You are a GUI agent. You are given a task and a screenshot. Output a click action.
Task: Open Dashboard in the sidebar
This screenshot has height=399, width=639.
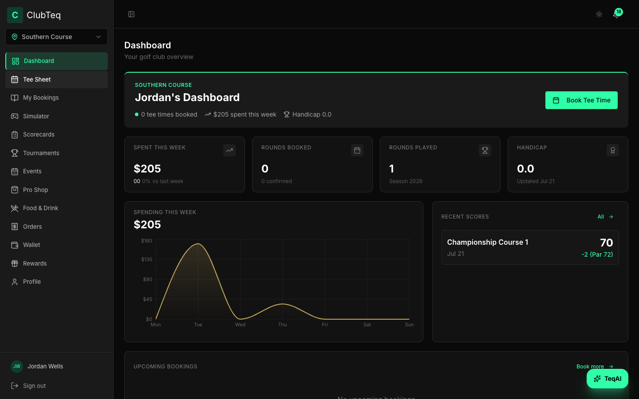click(56, 61)
